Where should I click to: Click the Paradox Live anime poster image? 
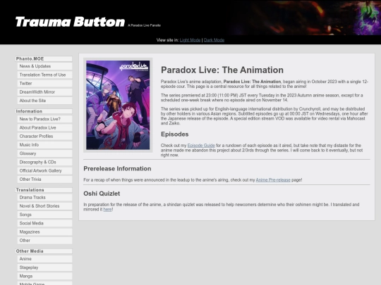click(118, 105)
